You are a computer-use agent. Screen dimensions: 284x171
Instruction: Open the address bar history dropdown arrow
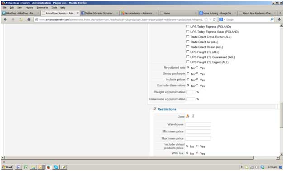pyautogui.click(x=210, y=19)
